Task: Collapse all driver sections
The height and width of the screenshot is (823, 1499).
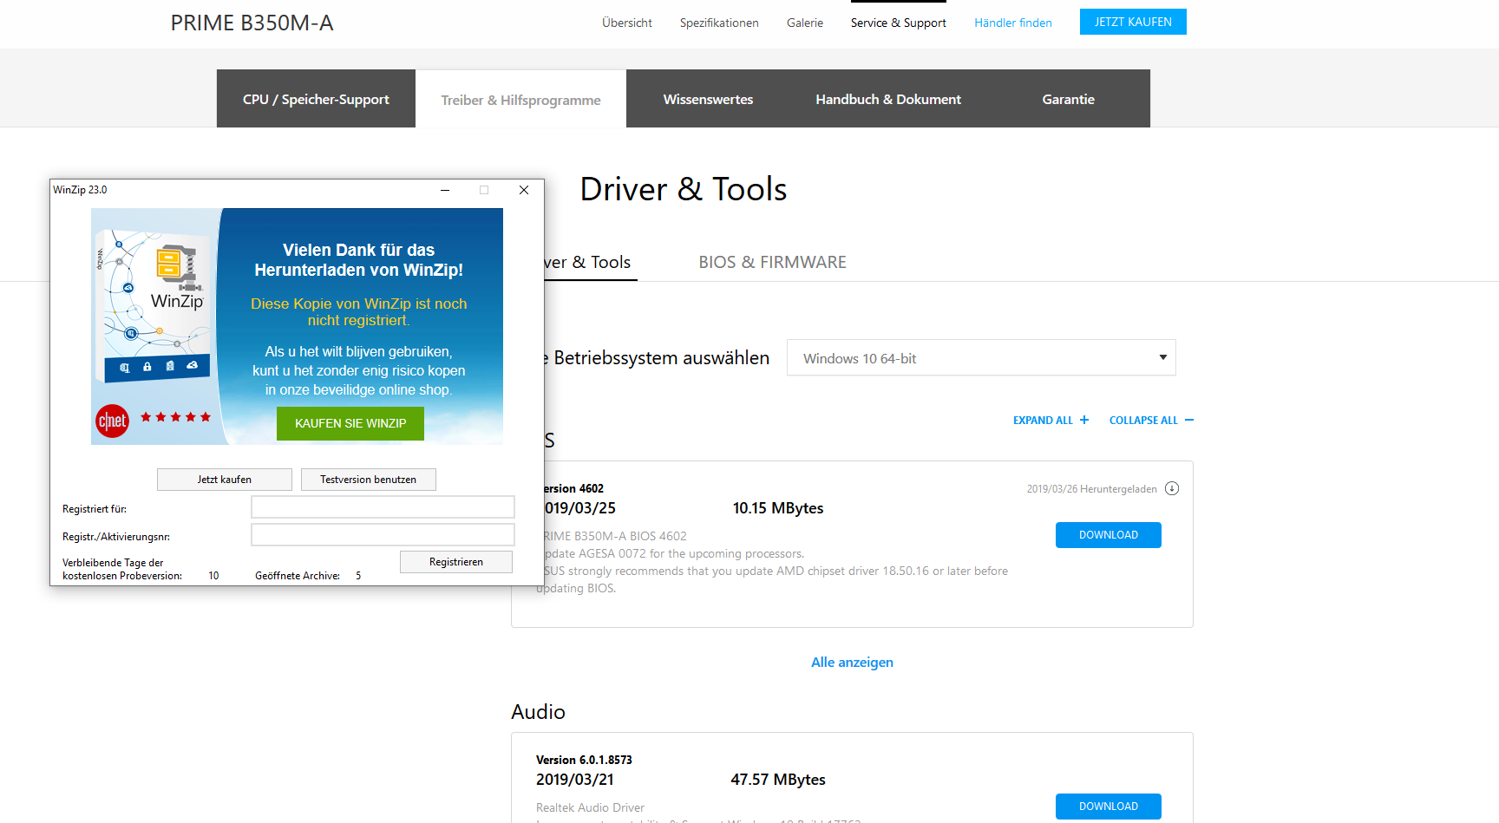Action: point(1151,421)
